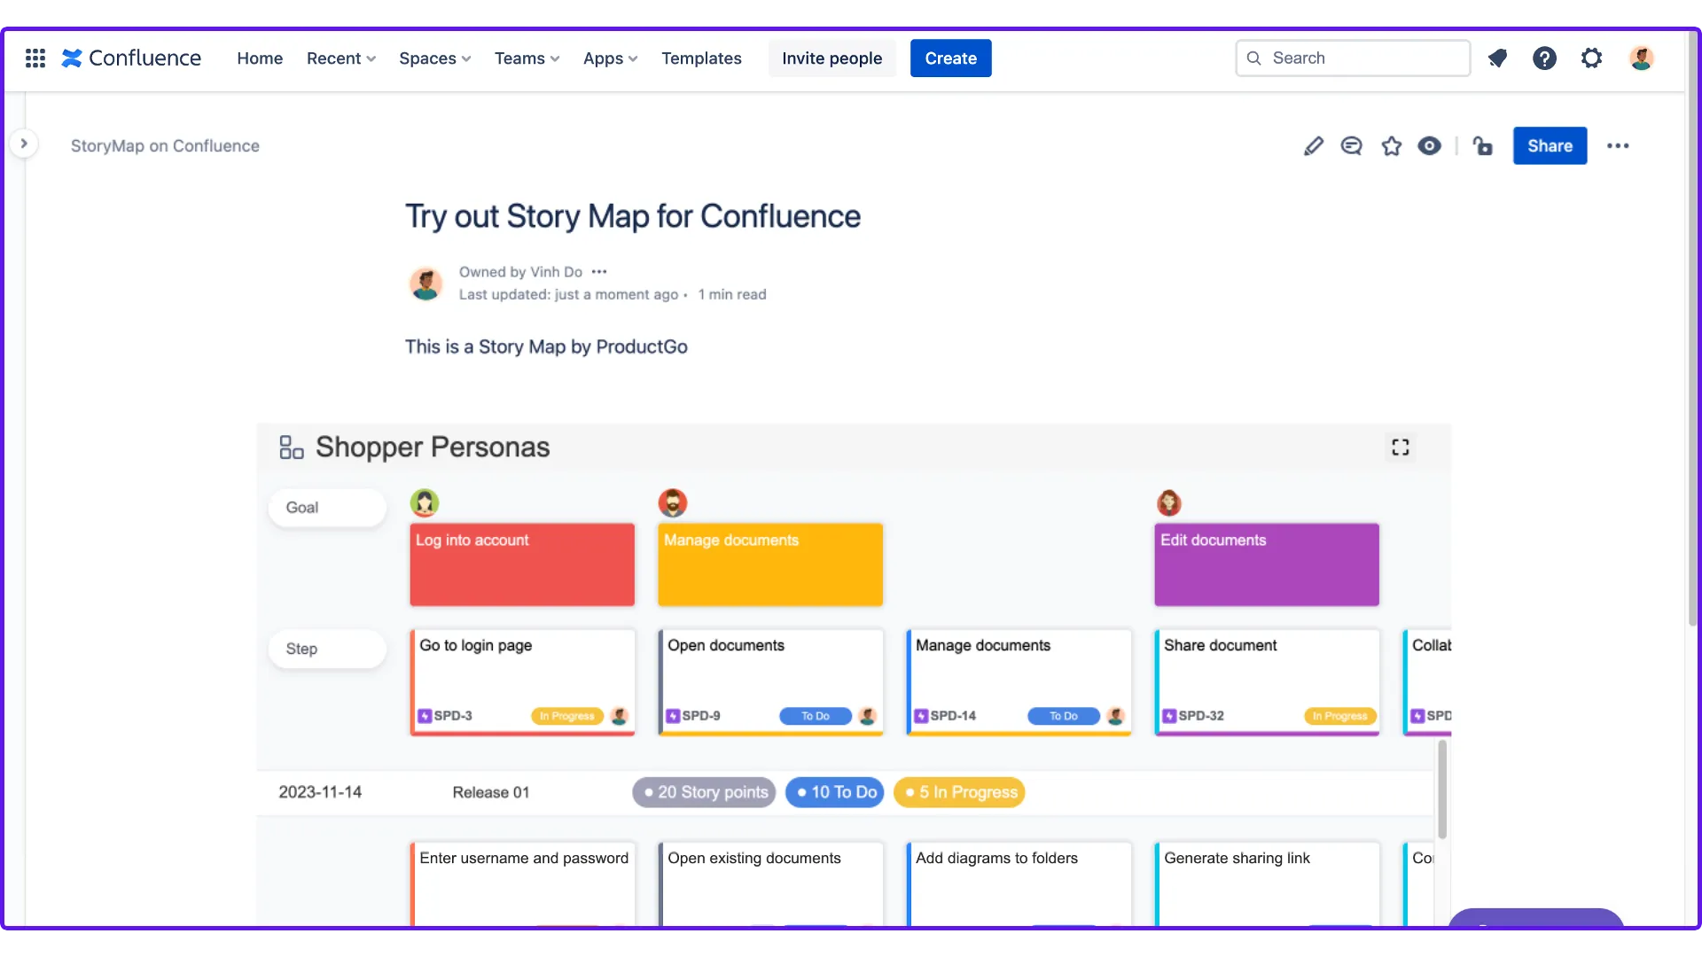The width and height of the screenshot is (1702, 957).
Task: Click assignee avatar on SPD-9 card
Action: click(868, 716)
